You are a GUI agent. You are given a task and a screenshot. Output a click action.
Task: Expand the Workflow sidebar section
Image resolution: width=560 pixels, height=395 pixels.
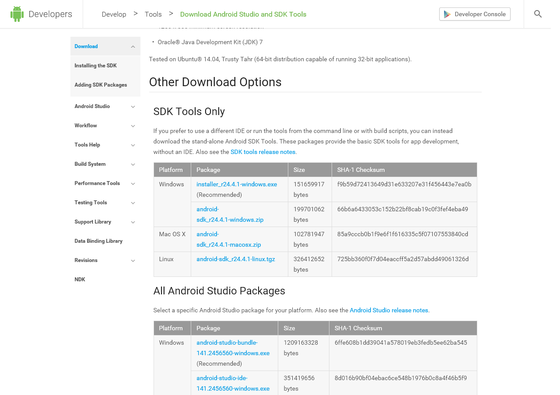pos(133,126)
